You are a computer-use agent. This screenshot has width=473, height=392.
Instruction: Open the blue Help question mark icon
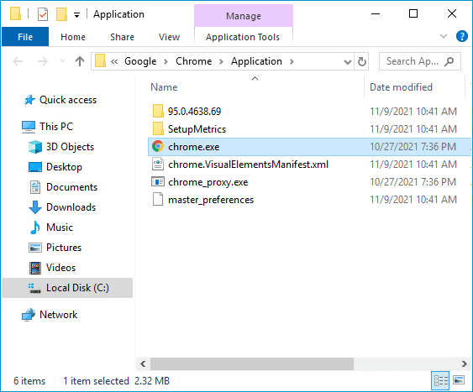coord(462,36)
